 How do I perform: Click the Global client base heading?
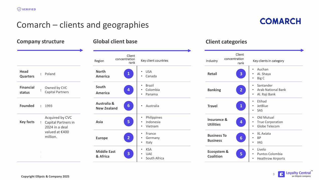click(x=115, y=42)
